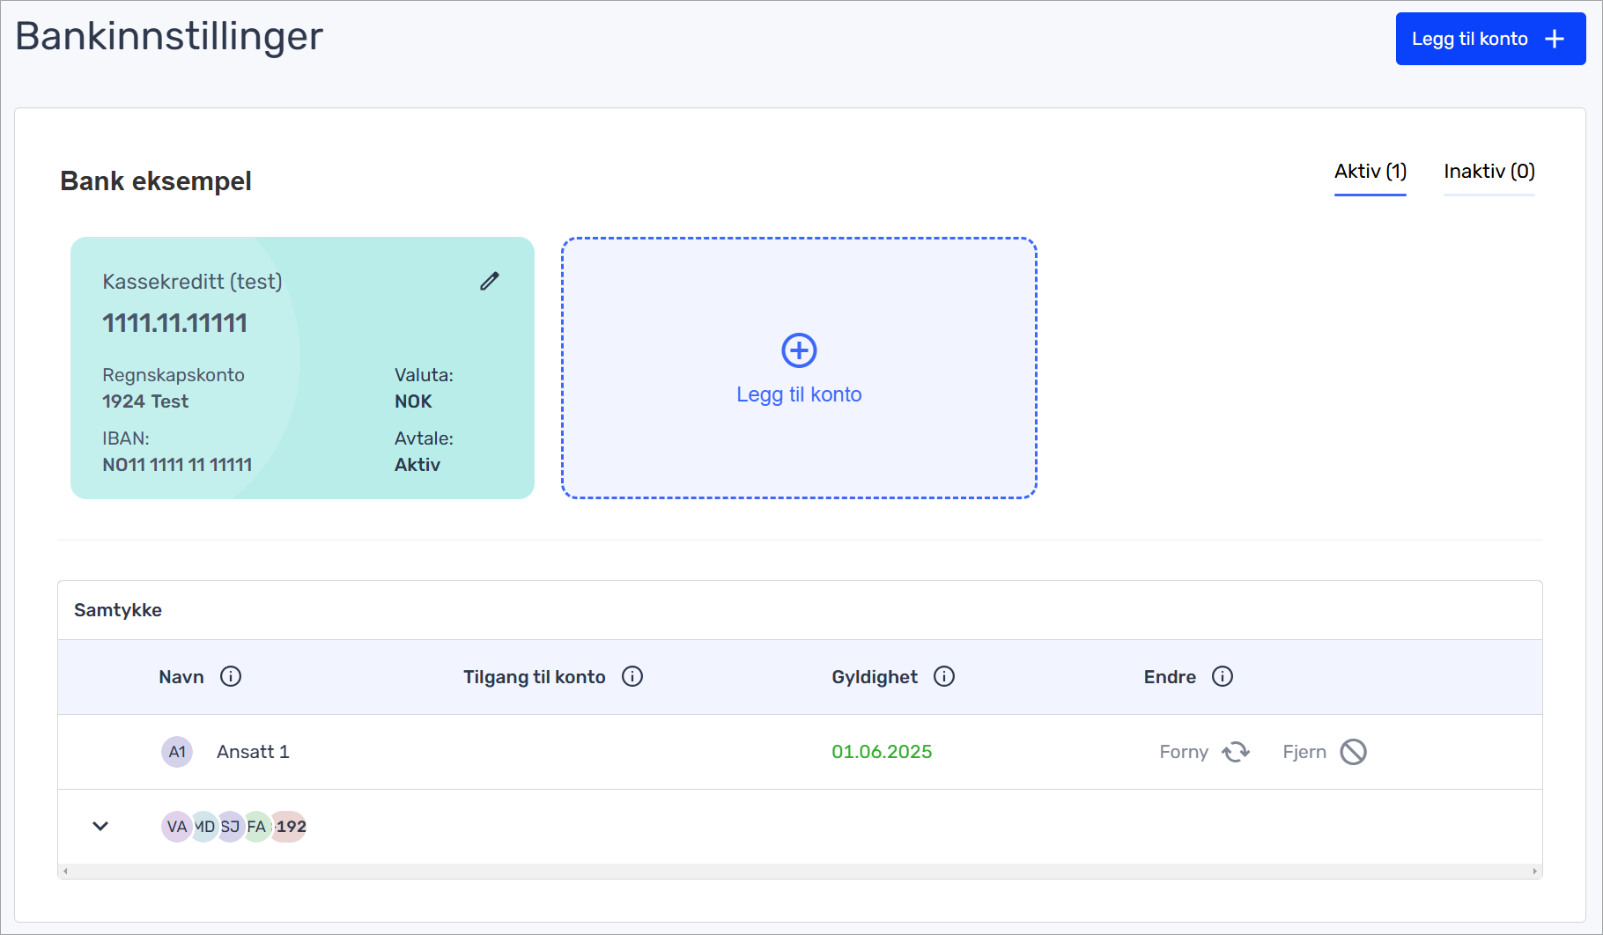The image size is (1603, 935).
Task: Open info icon next to Tilgang til konto
Action: click(x=632, y=676)
